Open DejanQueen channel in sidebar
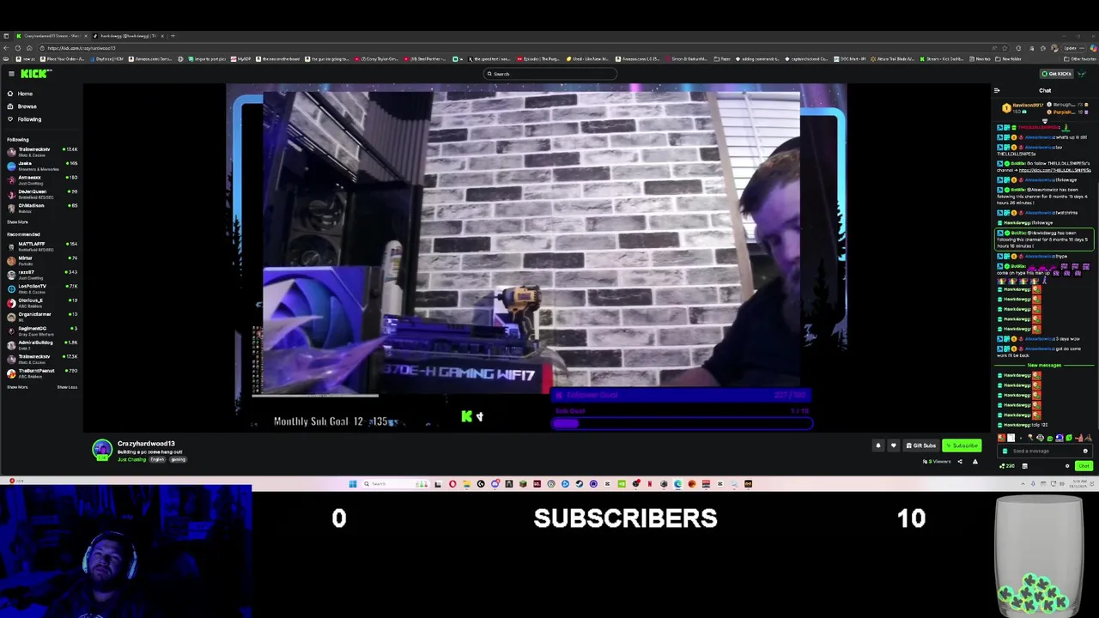The image size is (1099, 618). point(42,193)
